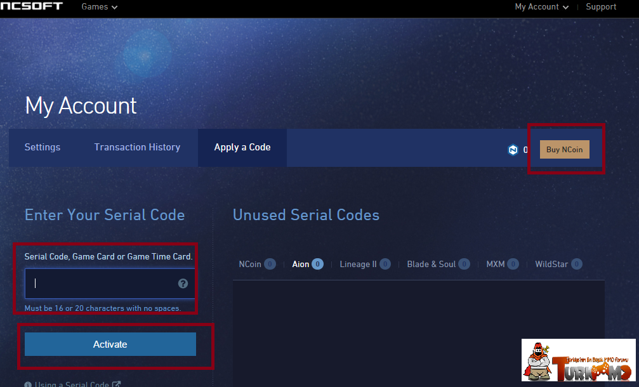Click the Enter Your Serial Code heading

(105, 214)
